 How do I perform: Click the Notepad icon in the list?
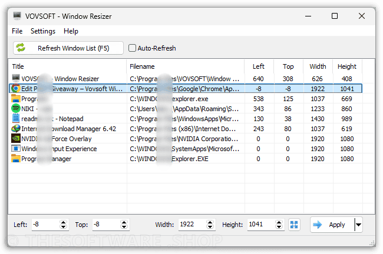pos(16,118)
